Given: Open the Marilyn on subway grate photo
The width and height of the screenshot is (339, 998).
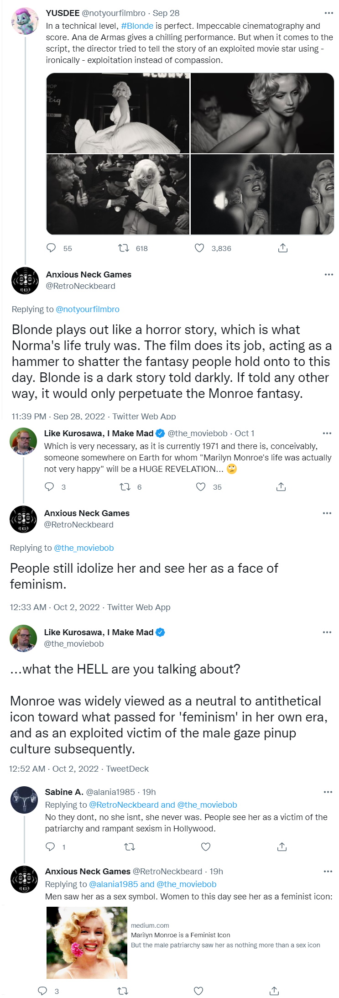Looking at the screenshot, I should (x=118, y=113).
